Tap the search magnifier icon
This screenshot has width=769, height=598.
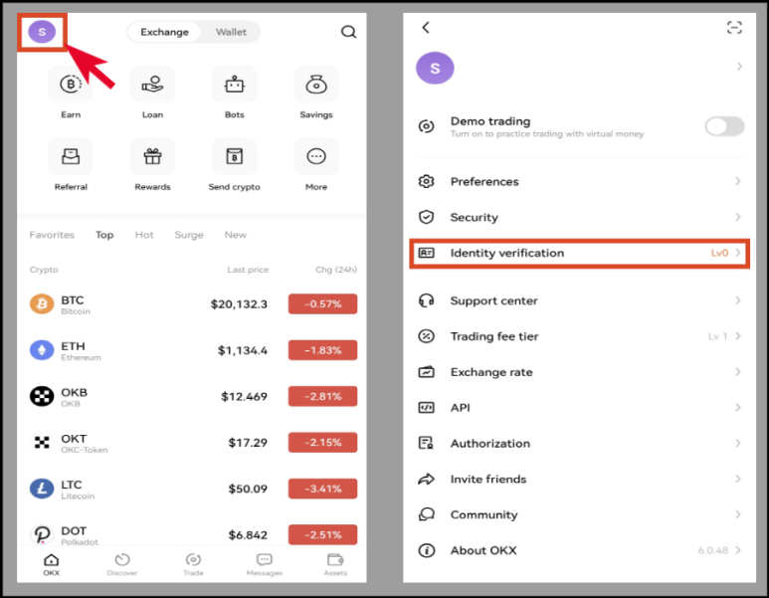pos(348,32)
